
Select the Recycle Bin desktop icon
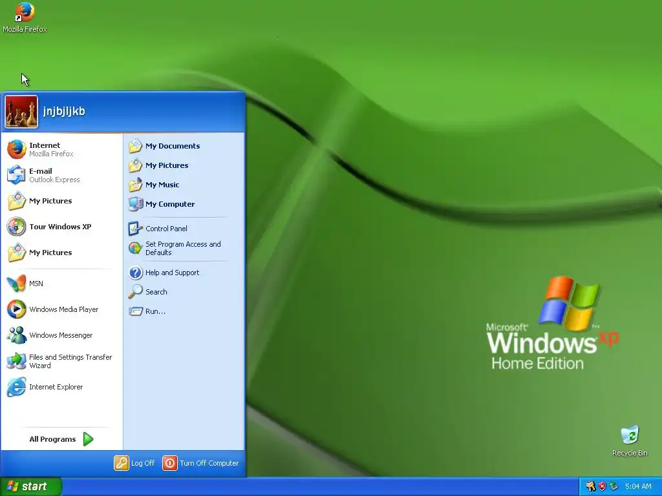630,441
